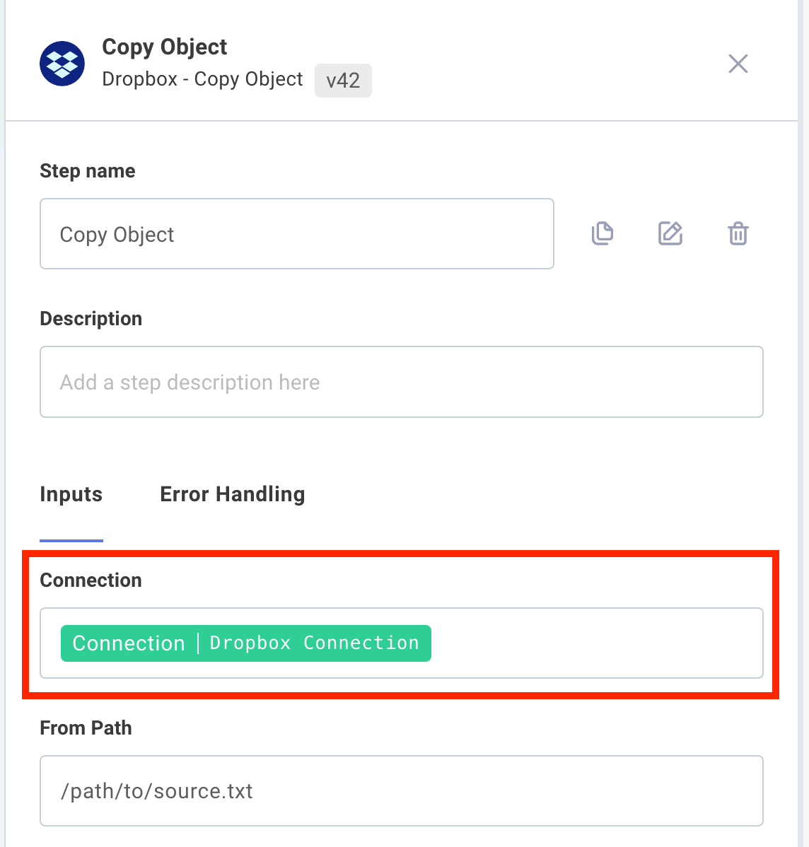809x847 pixels.
Task: Click the Dropbox connector icon
Action: point(62,63)
